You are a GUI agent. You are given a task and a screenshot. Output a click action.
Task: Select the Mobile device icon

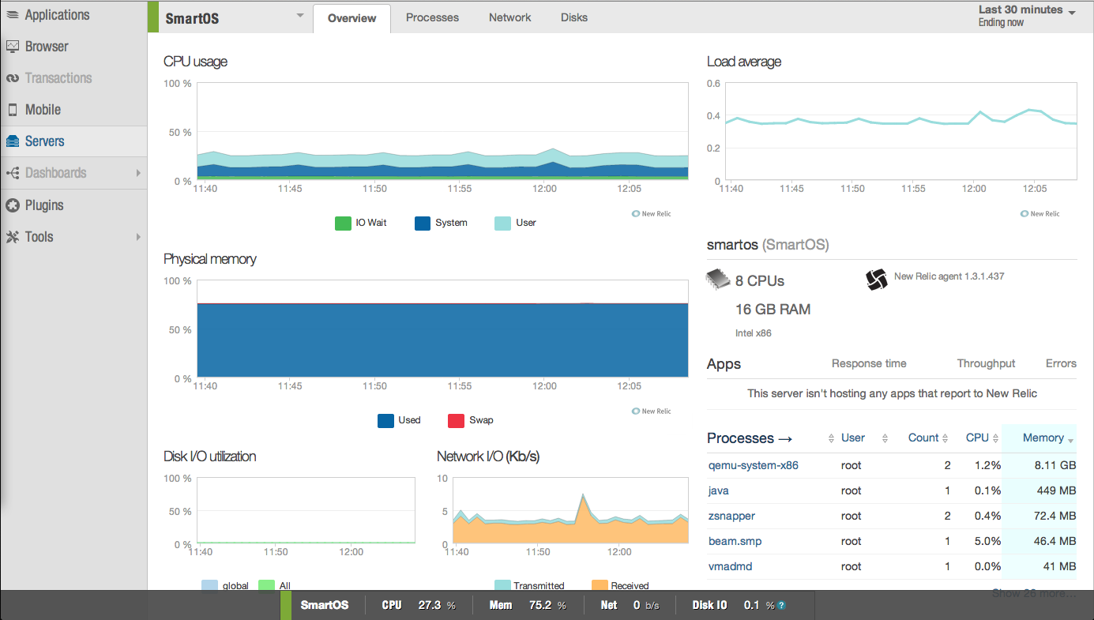click(x=13, y=110)
